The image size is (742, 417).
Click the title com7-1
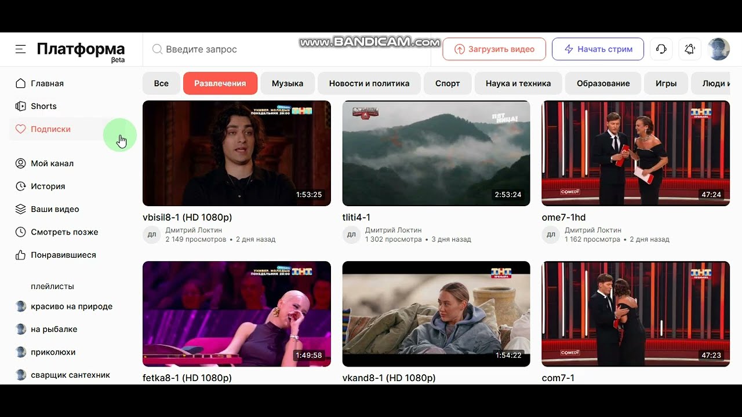(558, 378)
